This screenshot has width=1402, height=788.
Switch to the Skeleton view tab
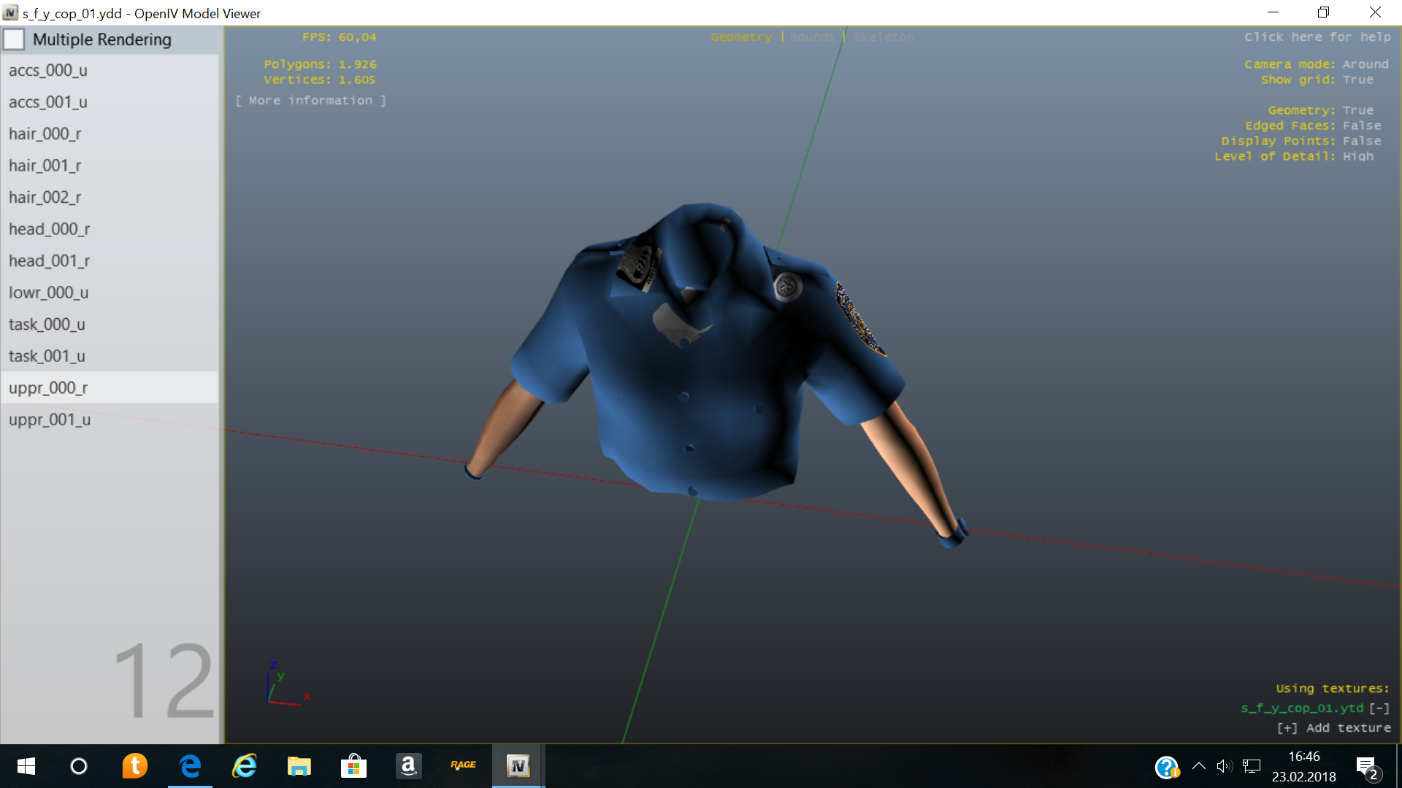click(883, 37)
